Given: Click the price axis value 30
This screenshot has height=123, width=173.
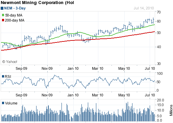Looking at the screenshot, I should point(159,64).
